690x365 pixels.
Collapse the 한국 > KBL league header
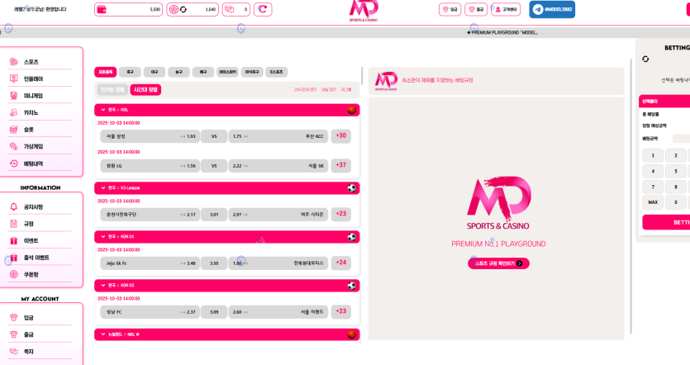click(103, 109)
